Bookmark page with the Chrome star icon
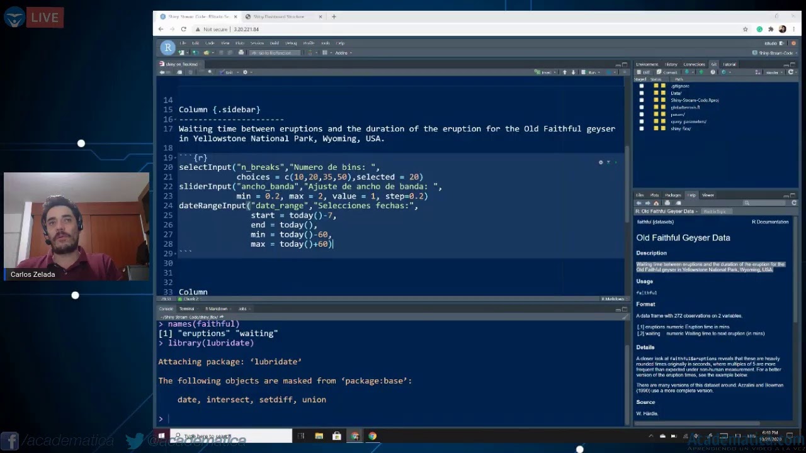Viewport: 806px width, 453px height. tap(746, 29)
